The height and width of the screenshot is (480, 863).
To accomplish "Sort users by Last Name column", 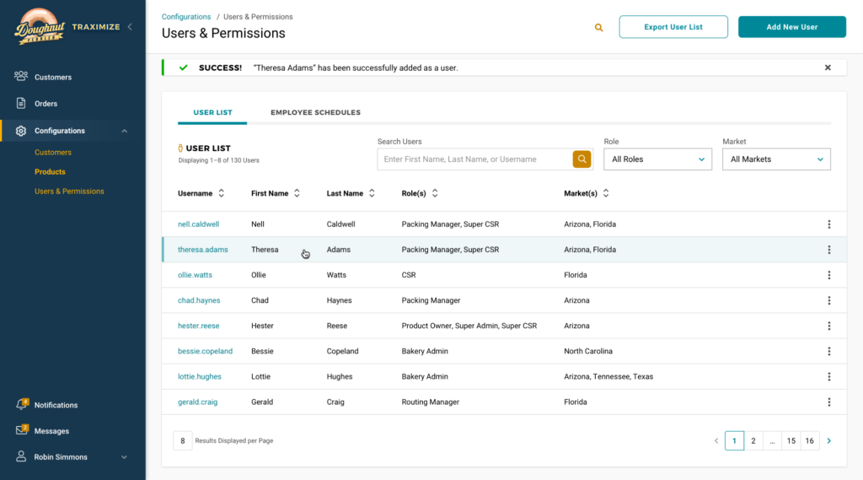I will click(x=372, y=193).
